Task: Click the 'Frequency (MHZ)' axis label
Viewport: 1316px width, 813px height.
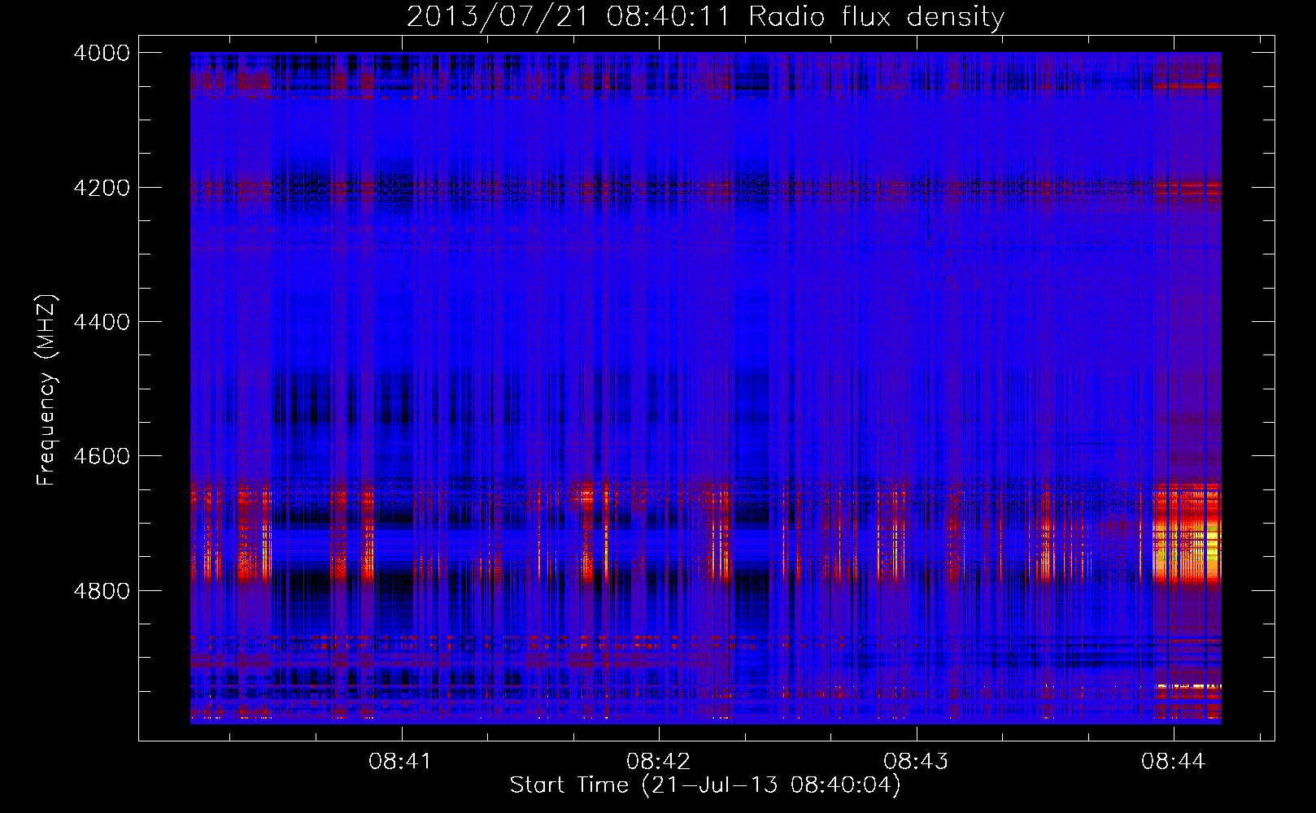Action: (x=47, y=390)
